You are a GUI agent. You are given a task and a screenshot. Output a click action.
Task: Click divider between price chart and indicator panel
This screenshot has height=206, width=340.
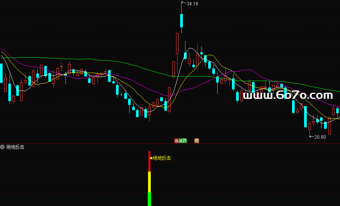[x=170, y=144]
